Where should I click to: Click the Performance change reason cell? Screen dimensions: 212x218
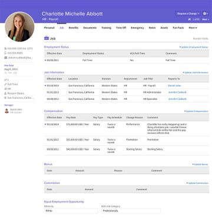click(x=133, y=125)
